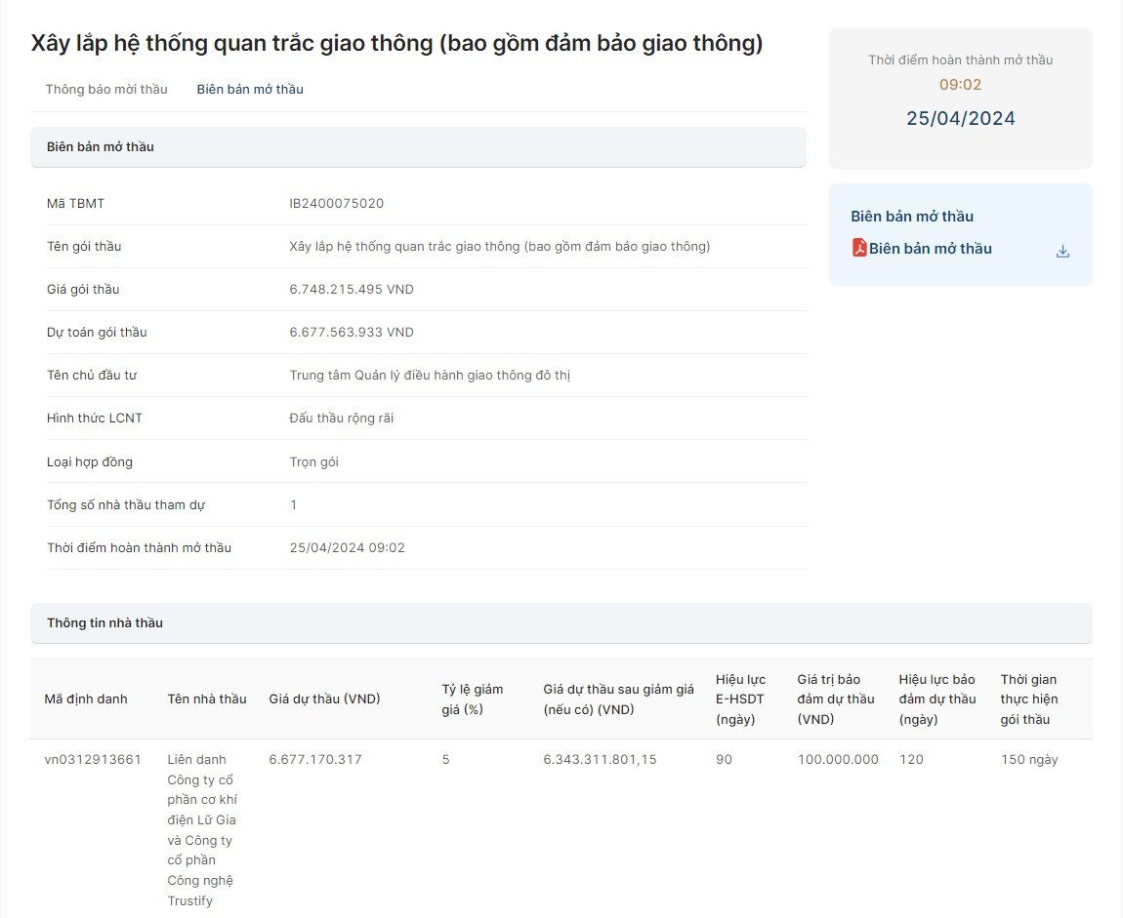Collapse the Thông tin nhà thầu section header
Viewport: 1123px width, 918px height.
pos(561,623)
